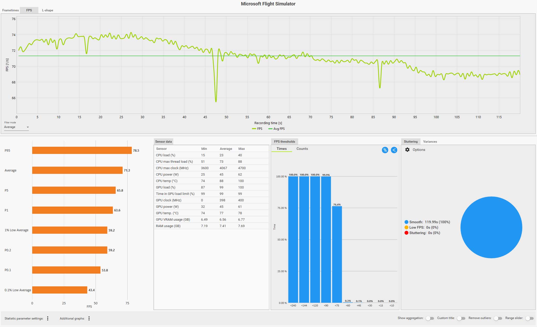Open Statistic parameter settings three-dot menu
Image resolution: width=537 pixels, height=327 pixels.
click(x=48, y=319)
